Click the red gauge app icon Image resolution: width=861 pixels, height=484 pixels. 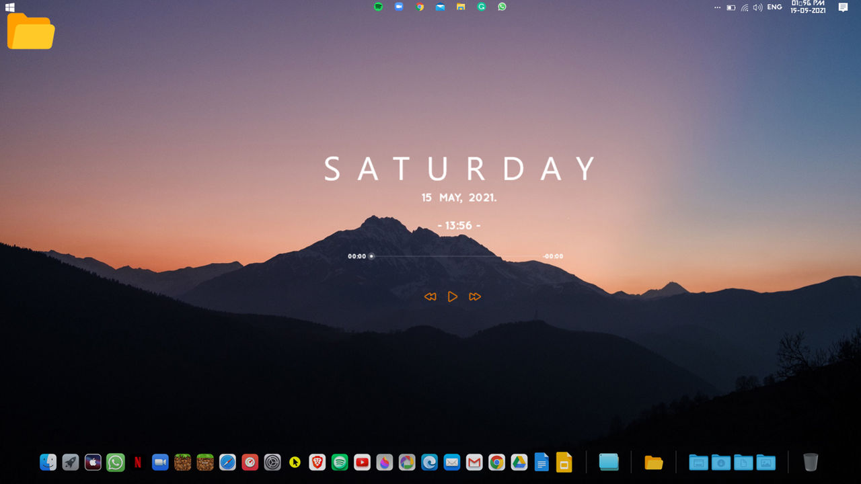(x=250, y=462)
